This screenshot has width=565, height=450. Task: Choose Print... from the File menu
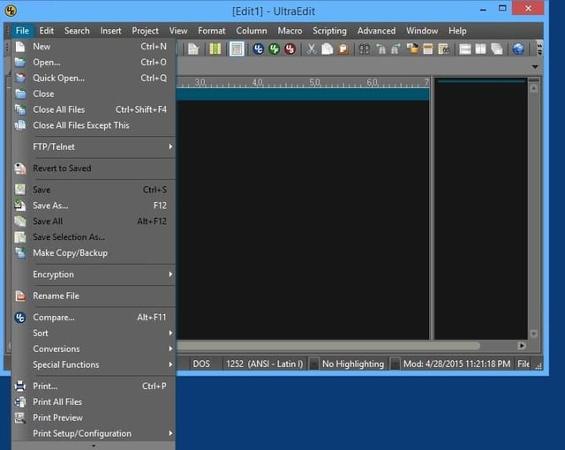pyautogui.click(x=94, y=386)
